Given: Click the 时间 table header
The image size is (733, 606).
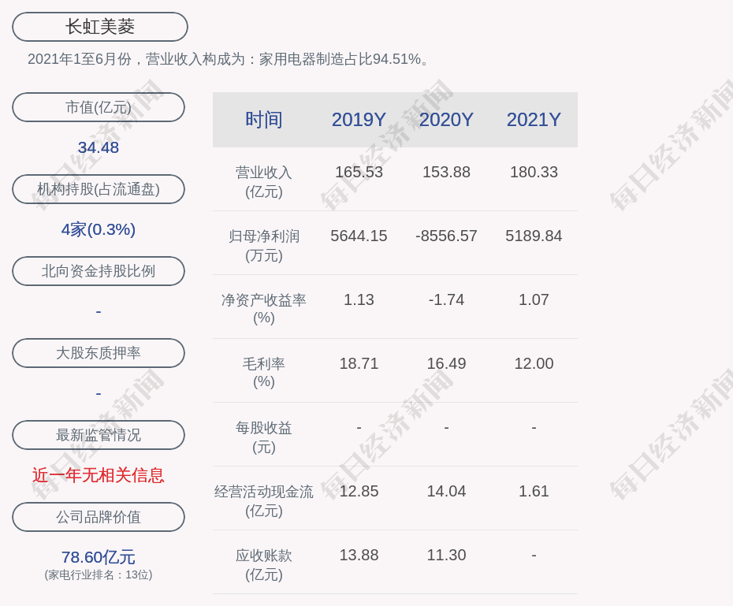Looking at the screenshot, I should (264, 120).
